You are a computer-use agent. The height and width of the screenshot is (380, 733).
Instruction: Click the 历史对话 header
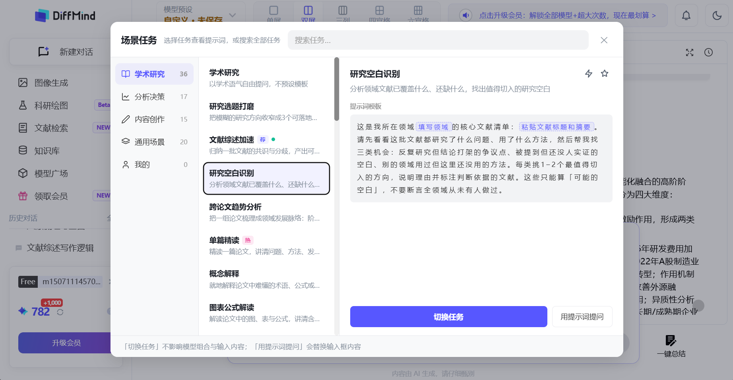click(x=23, y=218)
